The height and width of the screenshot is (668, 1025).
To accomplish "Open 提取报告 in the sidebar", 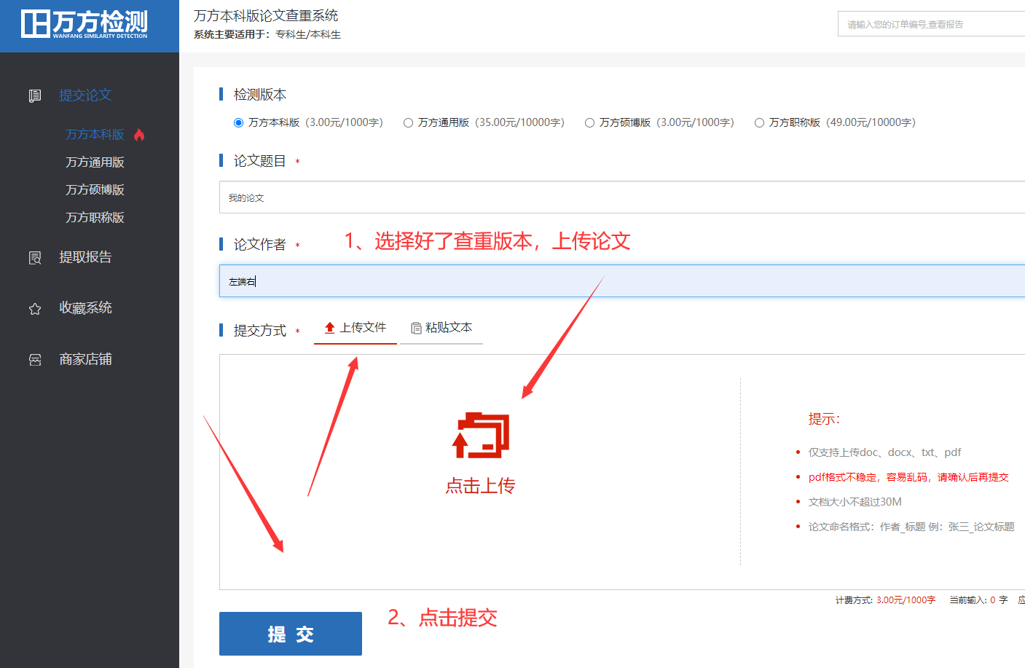I will pyautogui.click(x=85, y=257).
